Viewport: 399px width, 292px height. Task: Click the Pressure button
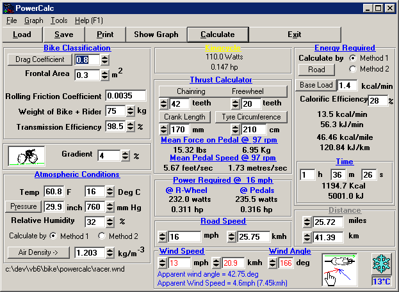24,206
